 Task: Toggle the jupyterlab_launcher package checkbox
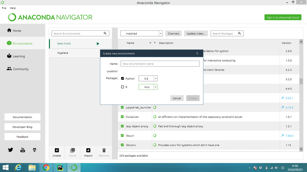coord(122,107)
